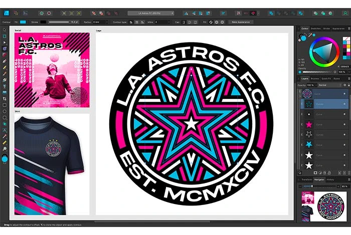351x235 pixels.
Task: Pick a colour with the Colour panel eyedropper
Action: (x=310, y=35)
